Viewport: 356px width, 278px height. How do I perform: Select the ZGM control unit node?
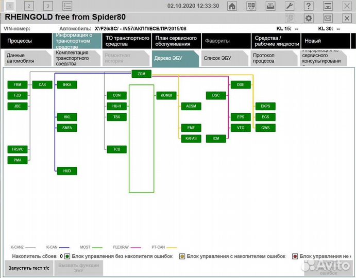(x=141, y=74)
